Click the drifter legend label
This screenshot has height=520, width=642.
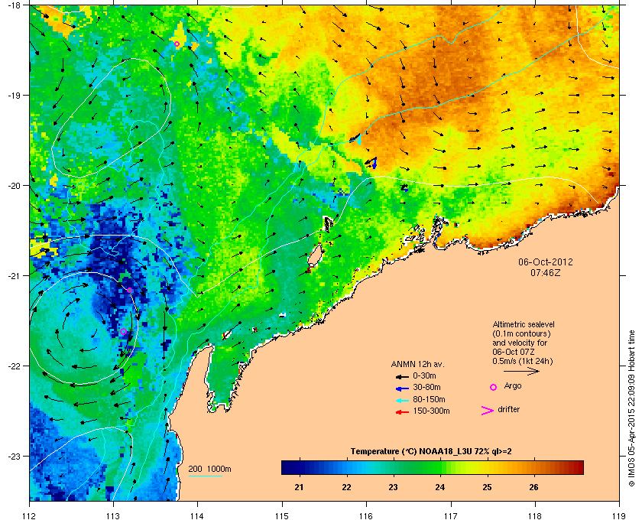pos(508,409)
